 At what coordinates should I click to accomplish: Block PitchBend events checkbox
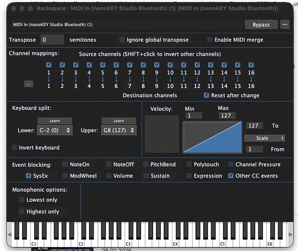coord(146,165)
